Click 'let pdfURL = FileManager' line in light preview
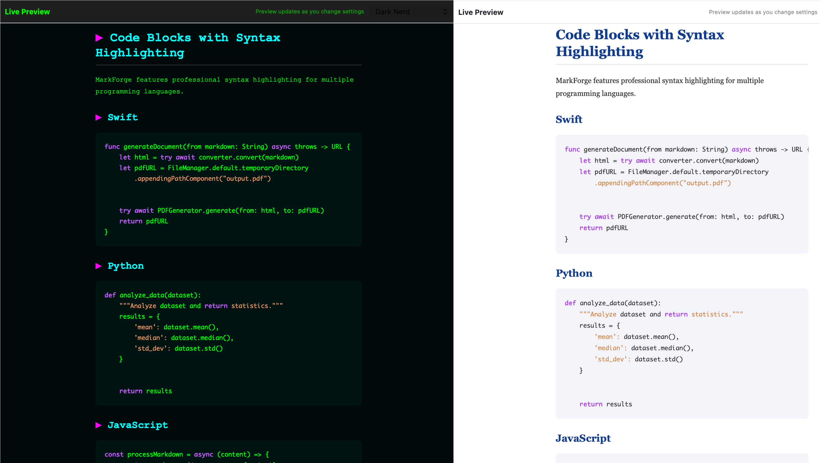Image resolution: width=820 pixels, height=463 pixels. point(674,172)
